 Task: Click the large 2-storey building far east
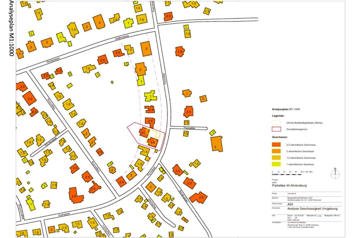click(x=216, y=144)
